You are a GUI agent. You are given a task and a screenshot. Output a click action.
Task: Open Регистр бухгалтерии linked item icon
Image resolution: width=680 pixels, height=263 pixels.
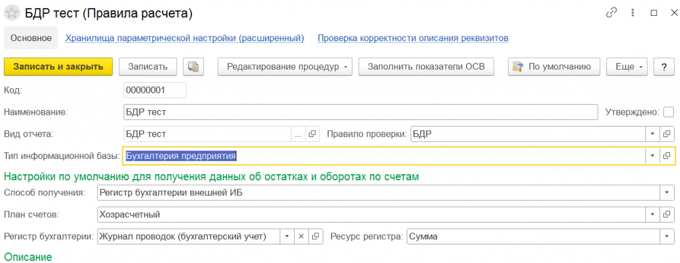pyautogui.click(x=315, y=237)
